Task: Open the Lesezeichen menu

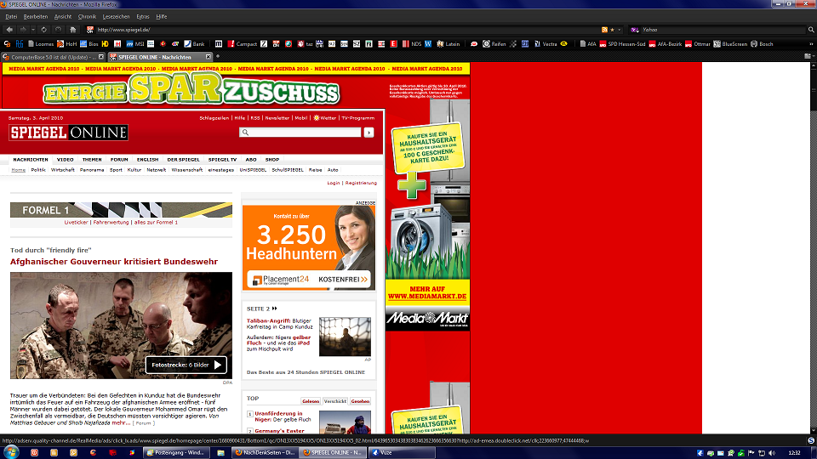Action: click(117, 17)
